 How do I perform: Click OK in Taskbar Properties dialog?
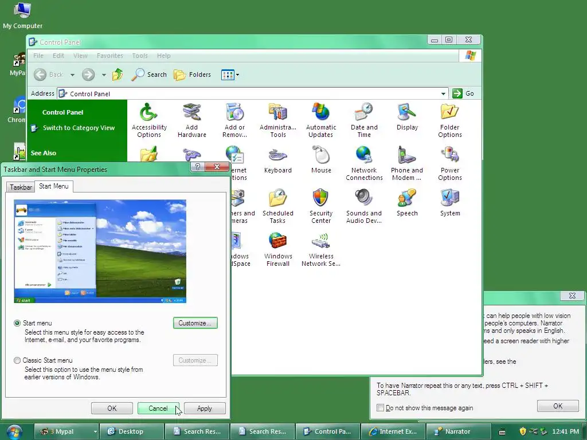(x=112, y=408)
